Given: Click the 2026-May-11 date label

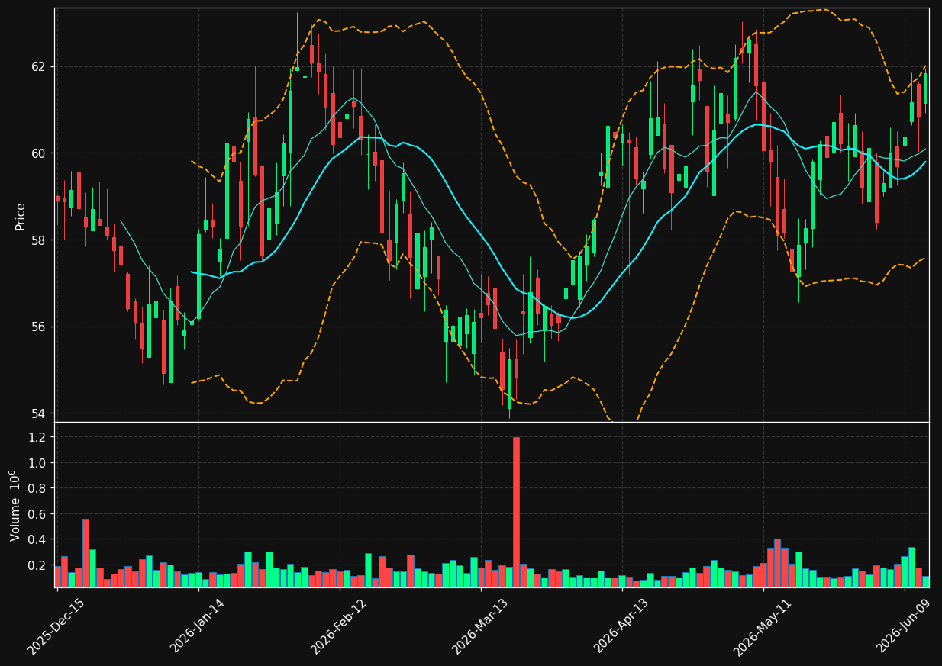Looking at the screenshot, I should click(x=762, y=626).
